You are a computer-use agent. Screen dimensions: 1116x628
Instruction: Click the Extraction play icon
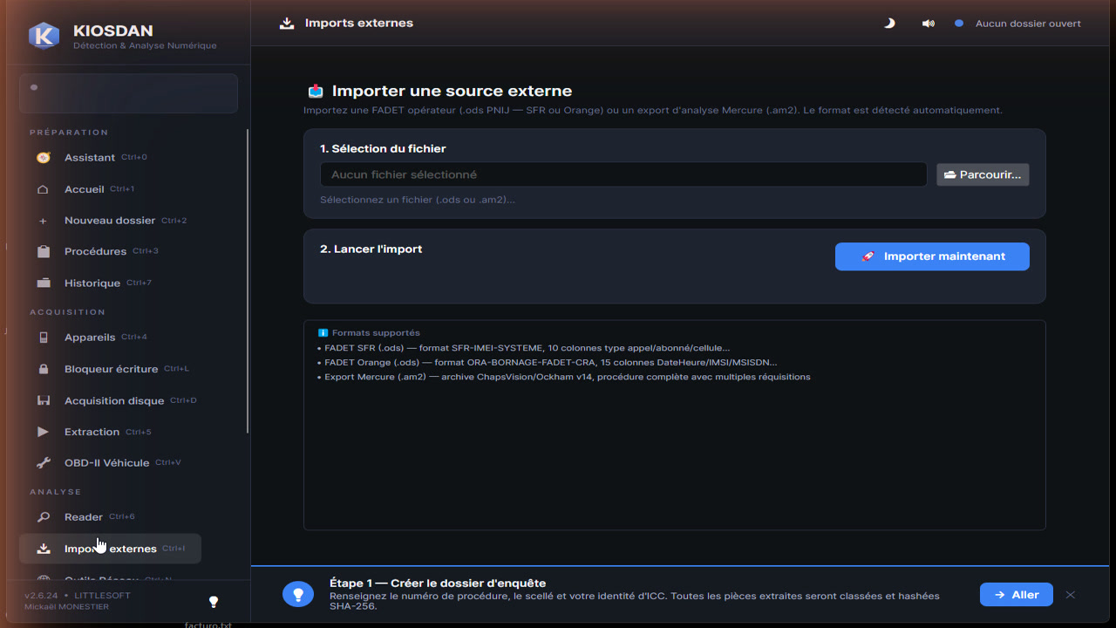(x=44, y=432)
